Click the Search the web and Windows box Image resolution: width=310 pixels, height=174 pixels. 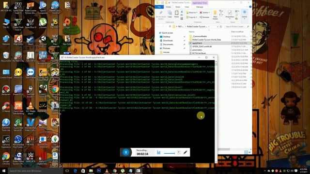pyautogui.click(x=35, y=171)
